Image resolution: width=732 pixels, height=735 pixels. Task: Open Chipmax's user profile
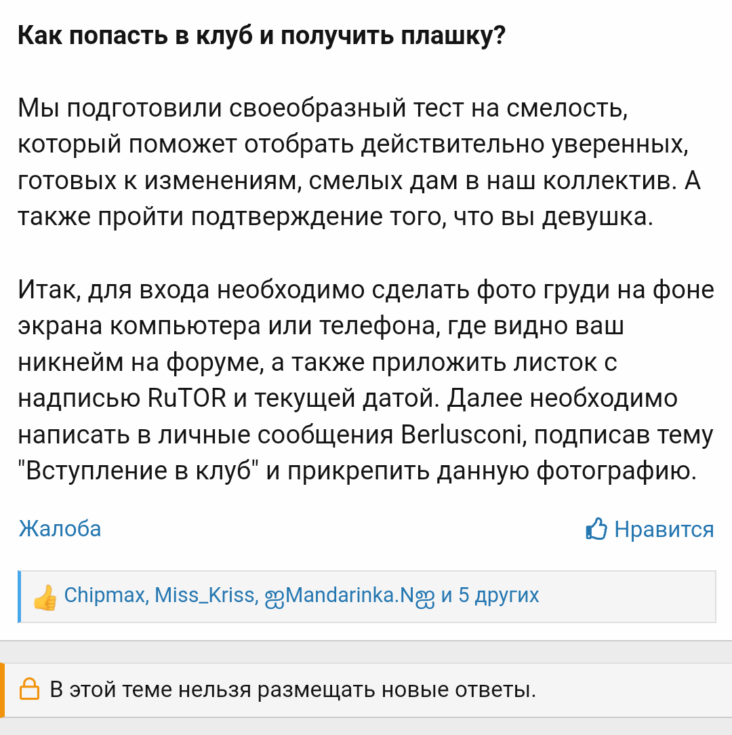click(x=104, y=595)
